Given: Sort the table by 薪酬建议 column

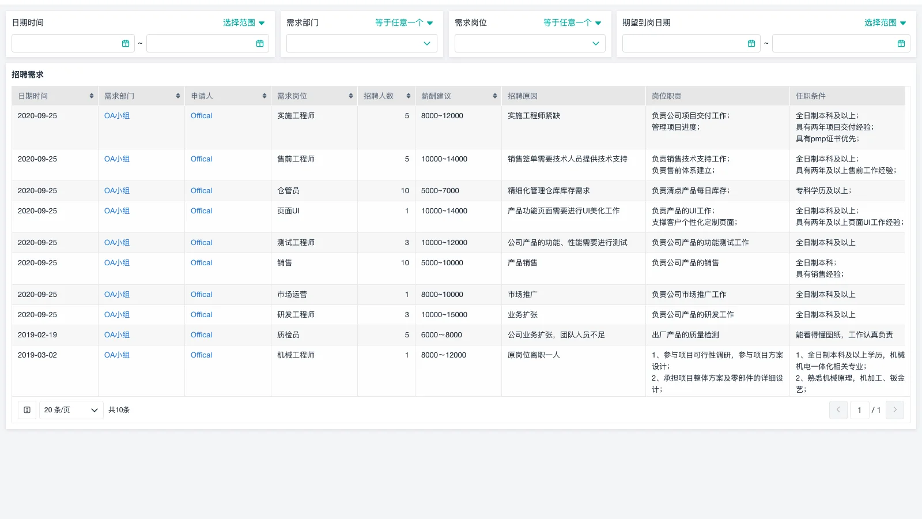Looking at the screenshot, I should pyautogui.click(x=494, y=96).
